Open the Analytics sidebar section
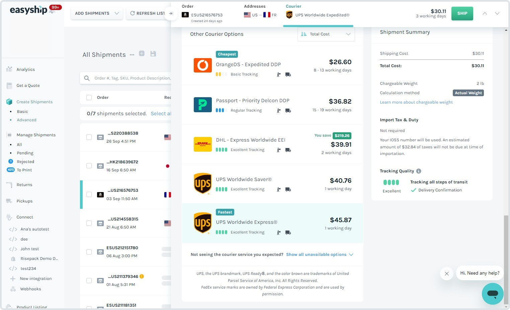 tap(25, 69)
